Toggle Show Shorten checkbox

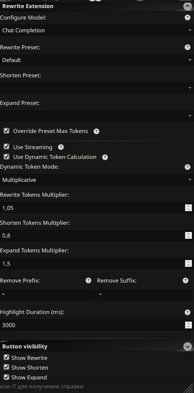pyautogui.click(x=6, y=367)
